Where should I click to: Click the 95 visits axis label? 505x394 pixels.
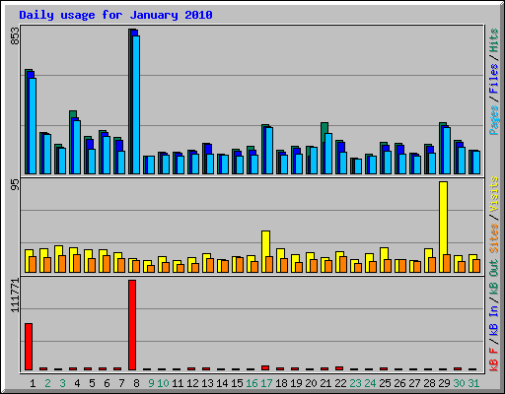15,185
